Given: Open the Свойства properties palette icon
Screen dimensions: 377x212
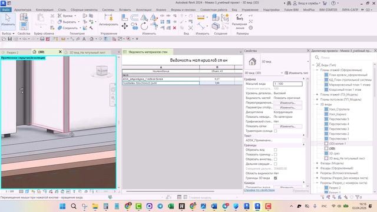Looking at the screenshot, I should (24, 26).
